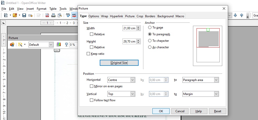Click the From File picture icon

click(x=12, y=44)
